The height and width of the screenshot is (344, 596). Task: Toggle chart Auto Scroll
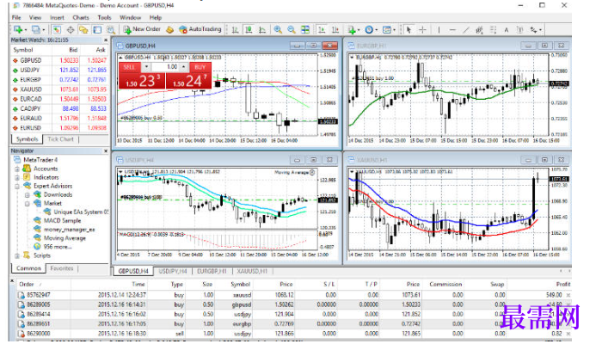coord(322,29)
